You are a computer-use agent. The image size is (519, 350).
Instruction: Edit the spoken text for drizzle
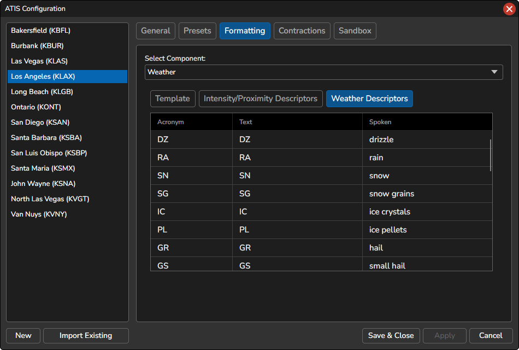[426, 139]
